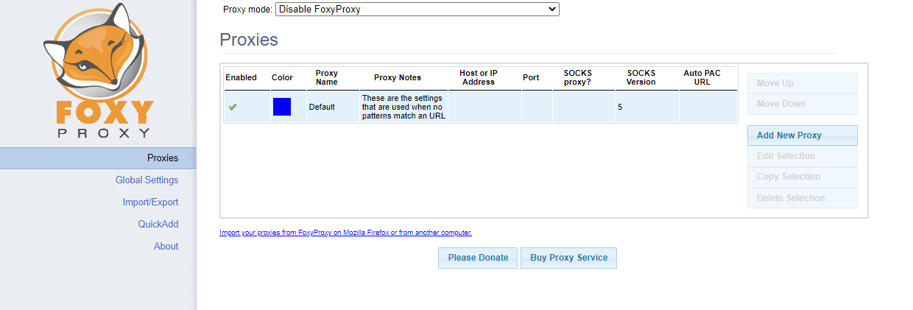Click the Buy Proxy Service button

pos(568,258)
